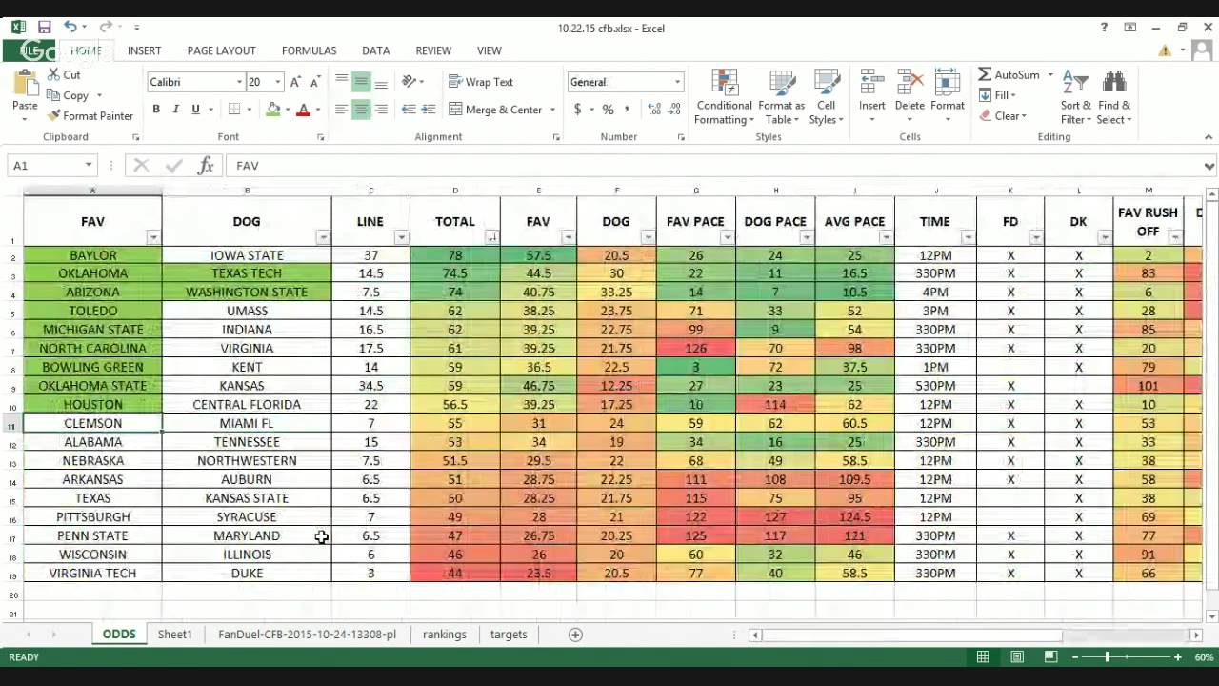Screen dimensions: 1219x686
Task: Click the fill color bucket swatch
Action: [273, 110]
